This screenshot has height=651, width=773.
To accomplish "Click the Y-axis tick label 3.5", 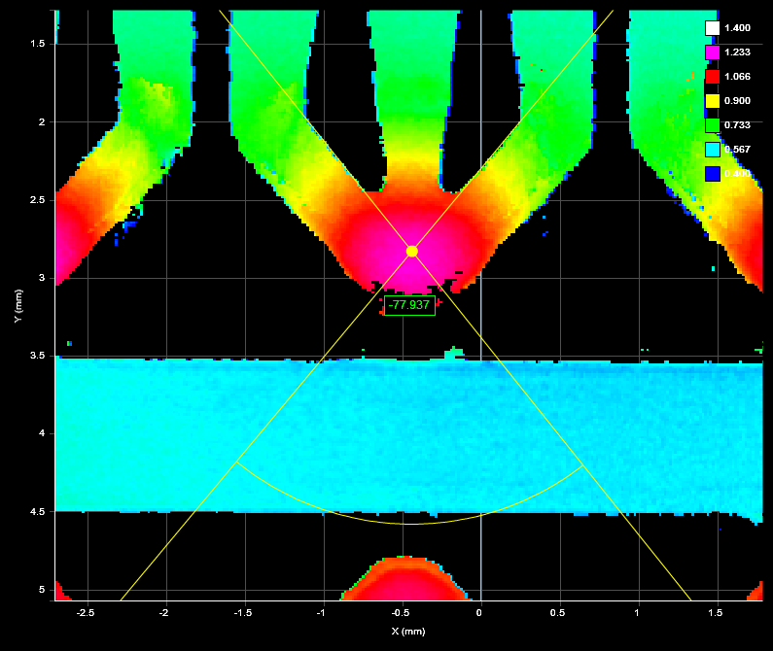I will pyautogui.click(x=38, y=356).
